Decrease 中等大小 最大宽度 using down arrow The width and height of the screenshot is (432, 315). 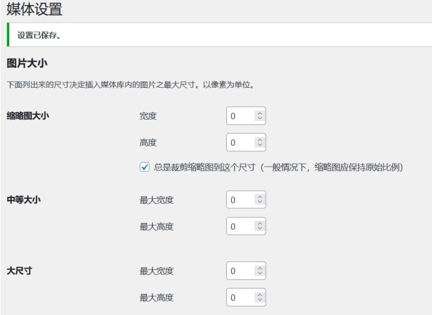[x=260, y=203]
